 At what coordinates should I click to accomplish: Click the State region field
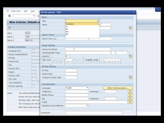tap(113, 53)
